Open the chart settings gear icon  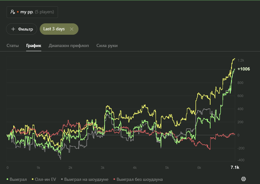[x=243, y=179]
